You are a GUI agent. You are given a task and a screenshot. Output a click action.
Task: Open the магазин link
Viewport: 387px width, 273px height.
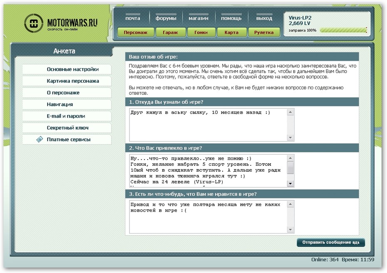(198, 18)
